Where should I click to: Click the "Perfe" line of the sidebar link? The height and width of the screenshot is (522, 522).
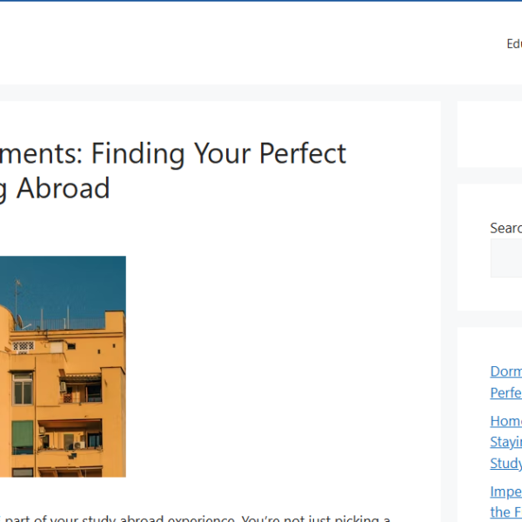pyautogui.click(x=506, y=393)
